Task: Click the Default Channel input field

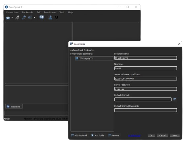Action: coord(143,99)
